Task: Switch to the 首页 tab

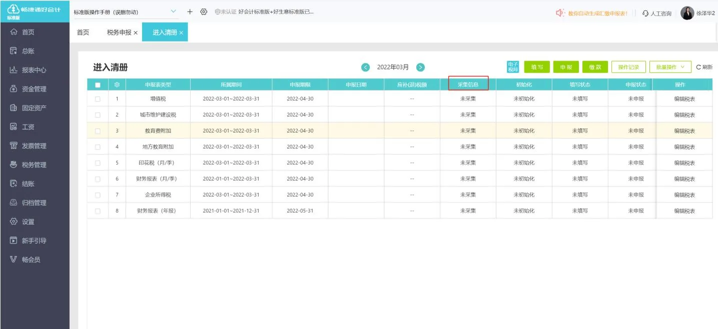Action: [x=83, y=32]
